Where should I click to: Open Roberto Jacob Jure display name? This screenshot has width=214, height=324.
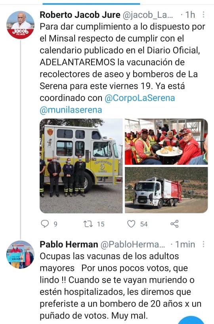80,15
